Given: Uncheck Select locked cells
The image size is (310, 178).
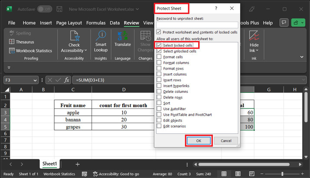Looking at the screenshot, I should pyautogui.click(x=159, y=45).
